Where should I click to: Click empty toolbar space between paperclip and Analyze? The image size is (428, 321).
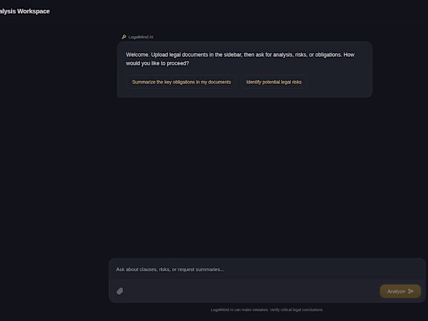(251, 291)
